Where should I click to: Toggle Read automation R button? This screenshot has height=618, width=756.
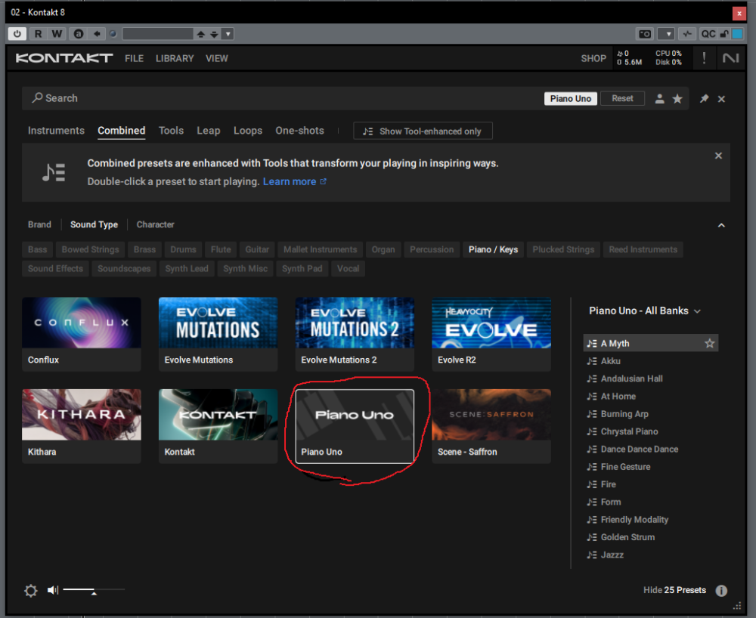[x=38, y=34]
